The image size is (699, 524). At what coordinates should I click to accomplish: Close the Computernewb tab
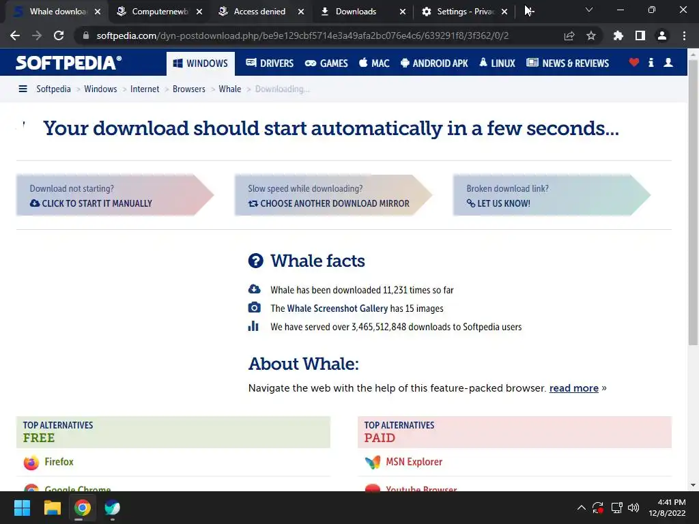[x=199, y=12]
